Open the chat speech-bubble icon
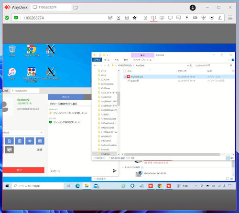 pos(179,18)
